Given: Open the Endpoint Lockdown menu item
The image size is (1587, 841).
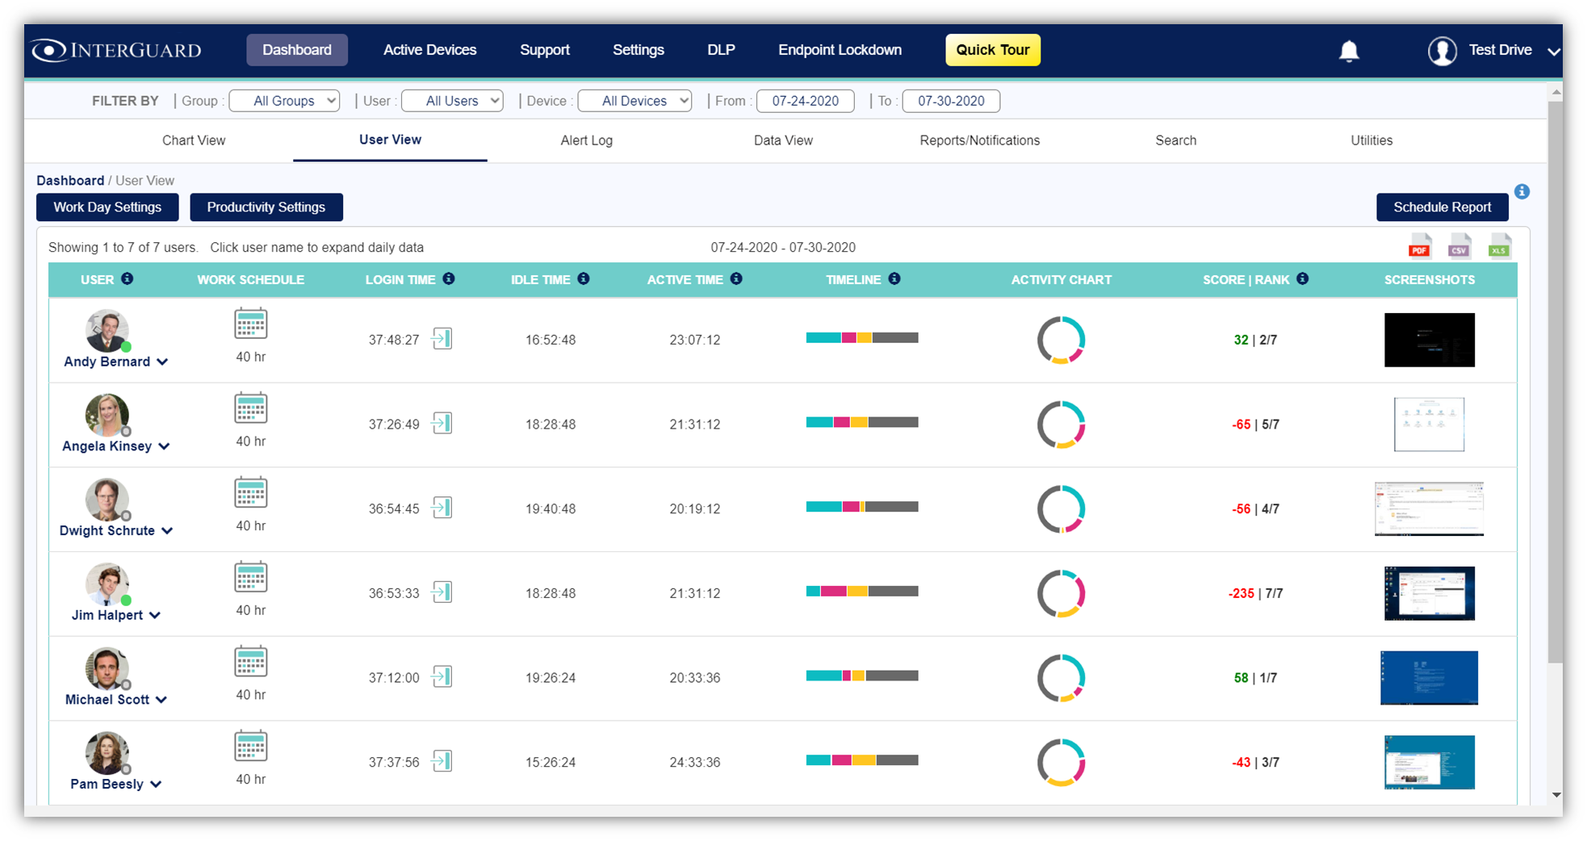Looking at the screenshot, I should pos(840,50).
